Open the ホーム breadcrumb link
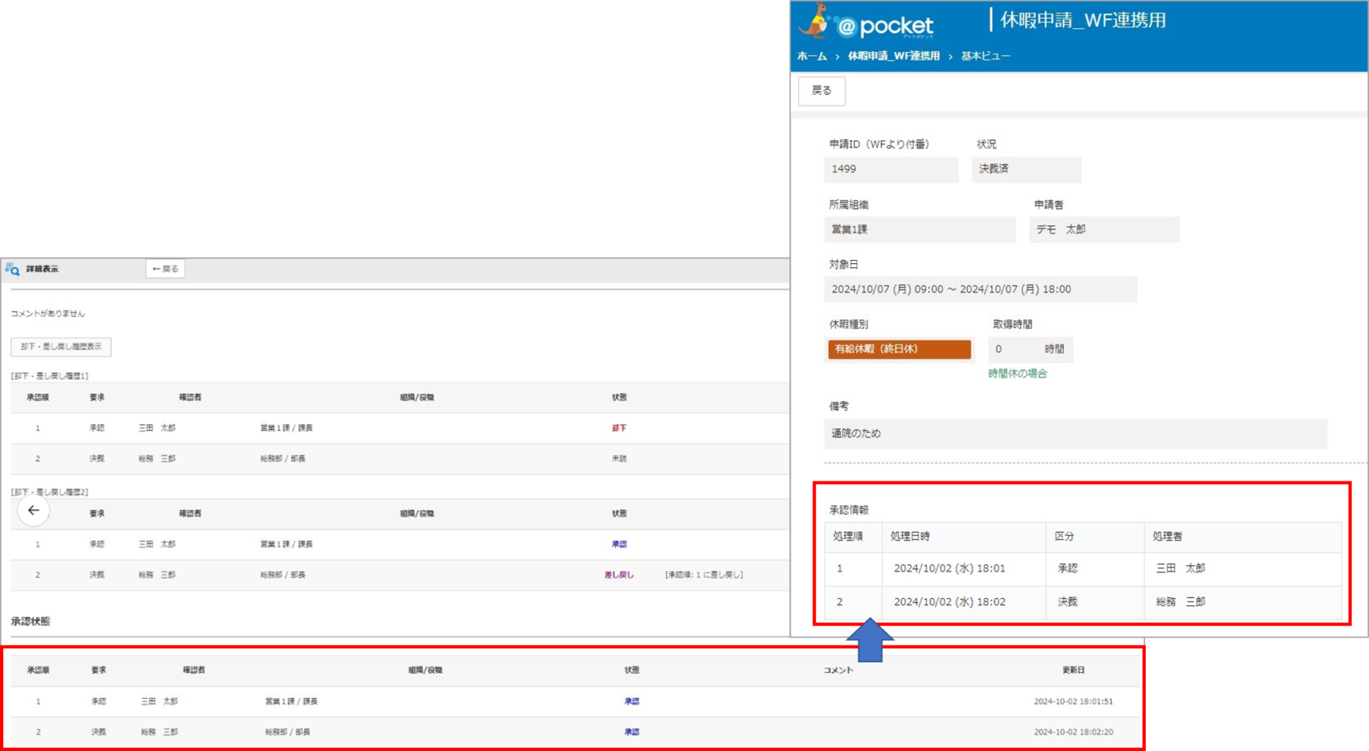 (x=812, y=56)
